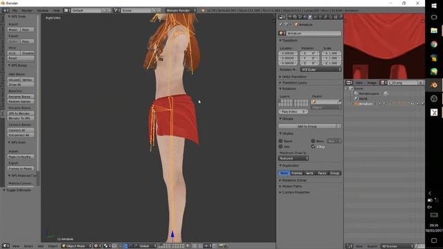Click the volume icon in system tray
This screenshot has height=249, width=443.
(430, 207)
